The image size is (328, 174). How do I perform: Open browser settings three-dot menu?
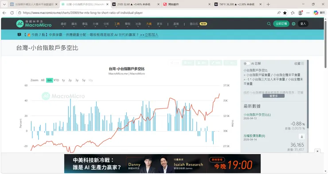[x=308, y=13]
